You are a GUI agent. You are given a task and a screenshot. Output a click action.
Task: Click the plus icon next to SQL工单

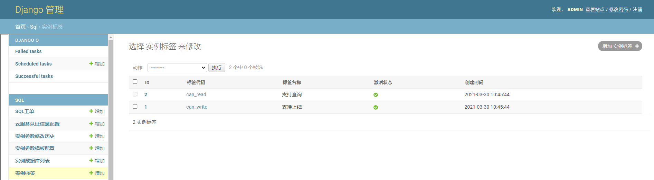(x=91, y=111)
